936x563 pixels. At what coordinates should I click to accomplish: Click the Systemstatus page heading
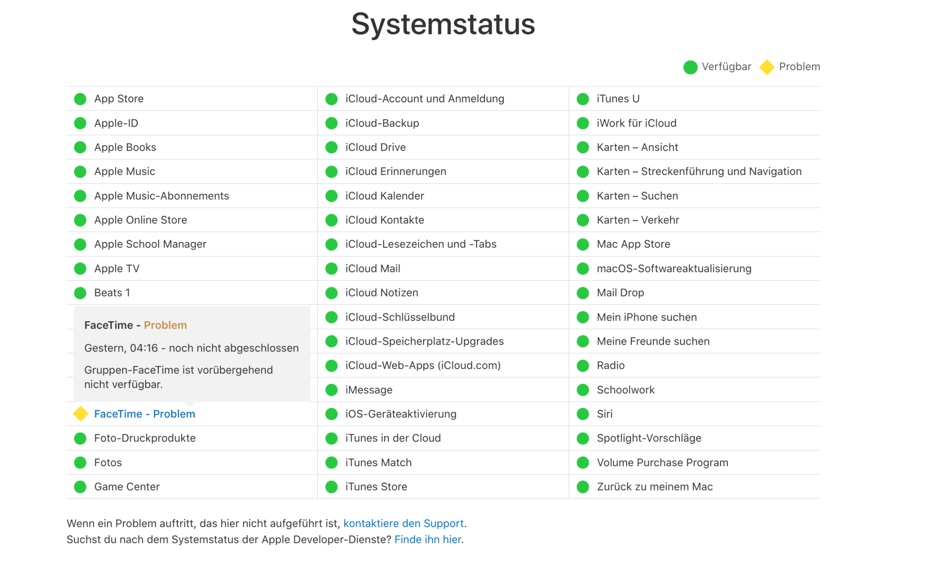click(x=443, y=24)
